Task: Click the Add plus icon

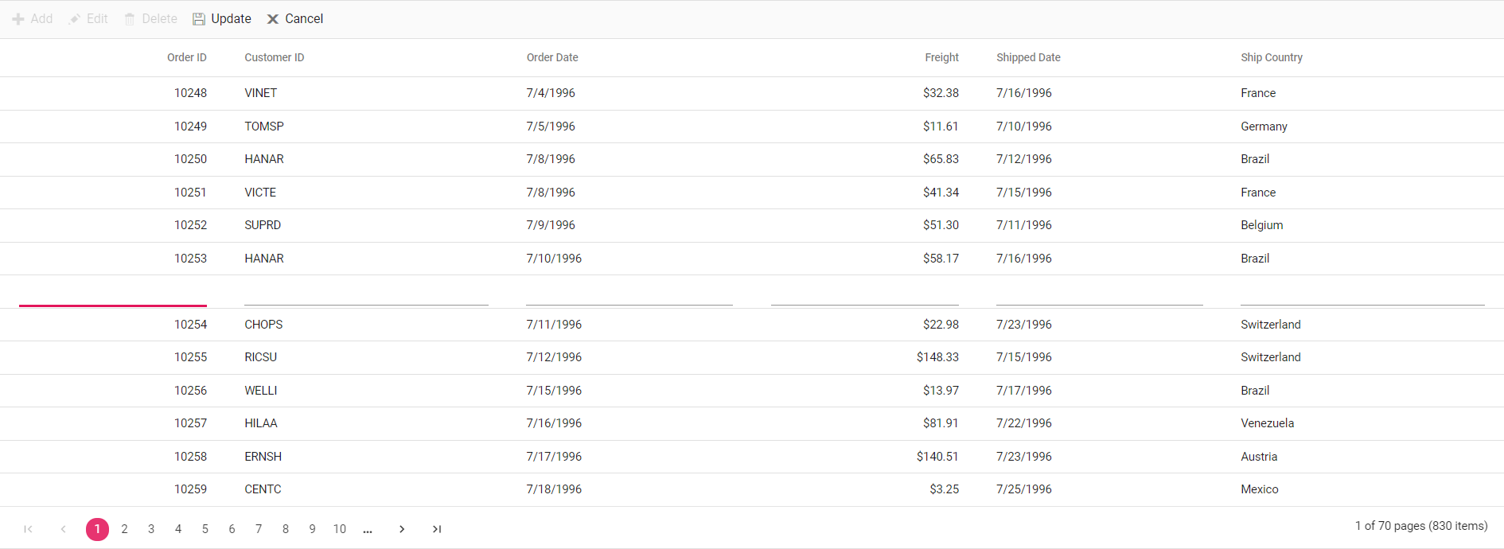Action: coord(18,19)
